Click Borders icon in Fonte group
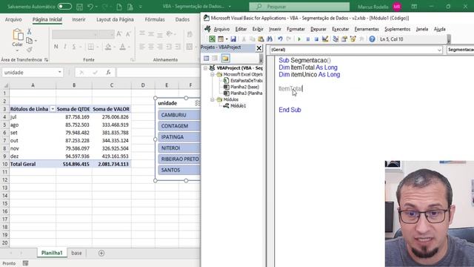Viewport: 474px width, 267px height. (x=90, y=47)
